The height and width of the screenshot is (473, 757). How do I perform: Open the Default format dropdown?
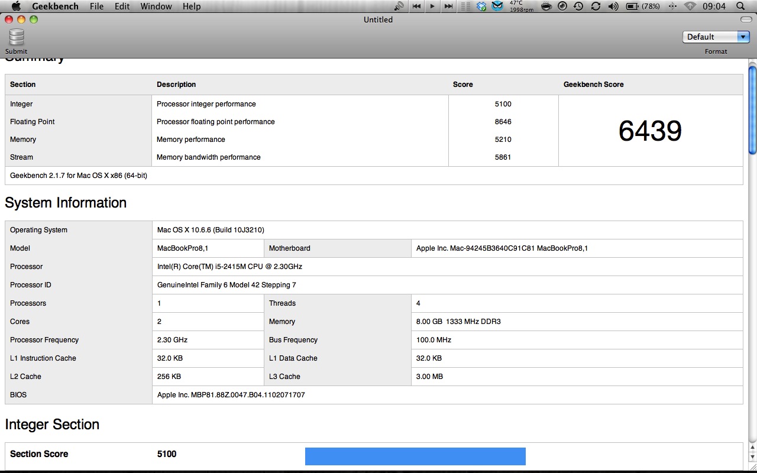[716, 37]
